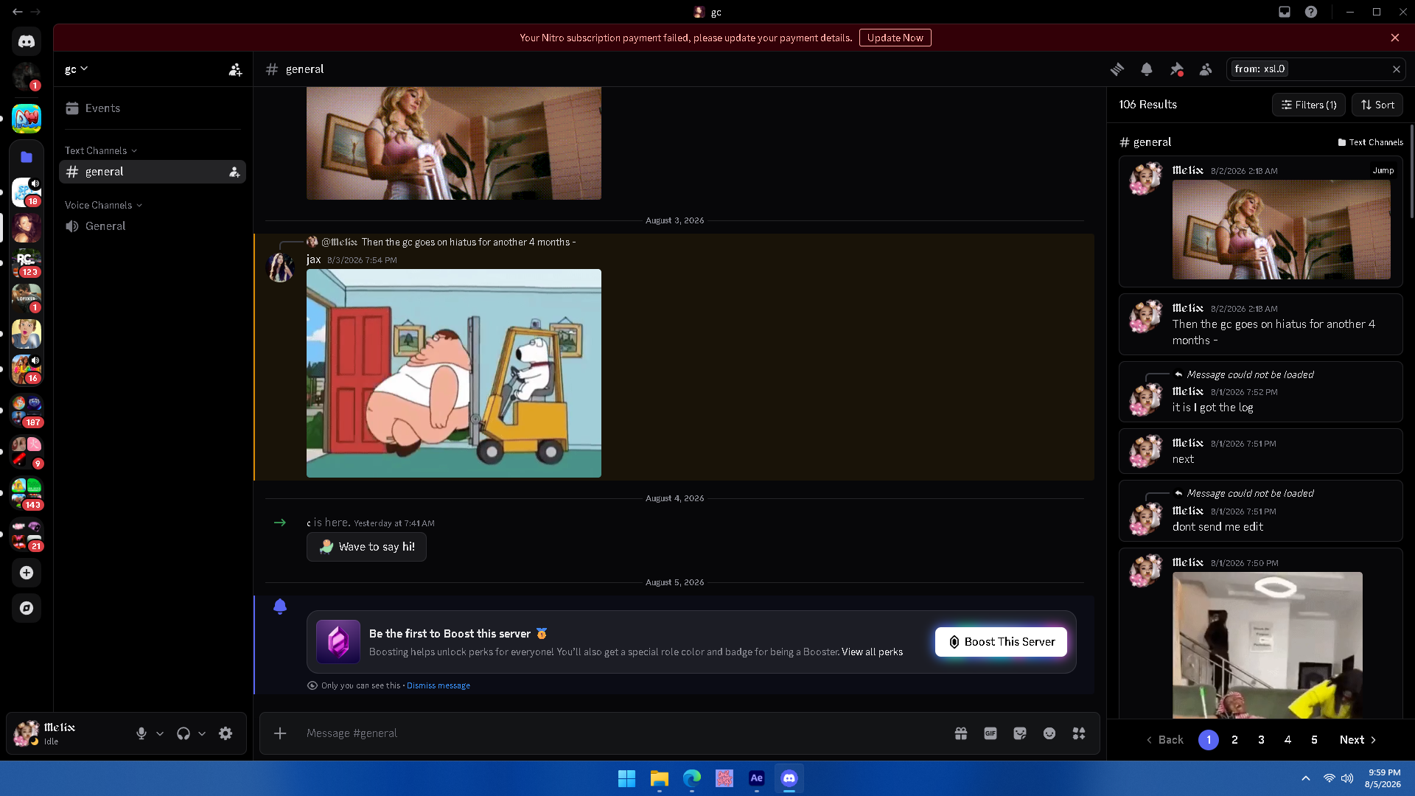Dismiss the Nitro payment failed banner
Image resolution: width=1415 pixels, height=796 pixels.
coord(1395,38)
